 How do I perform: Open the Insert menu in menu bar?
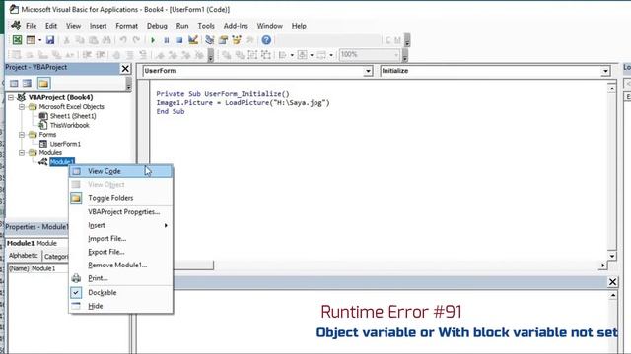click(x=99, y=26)
